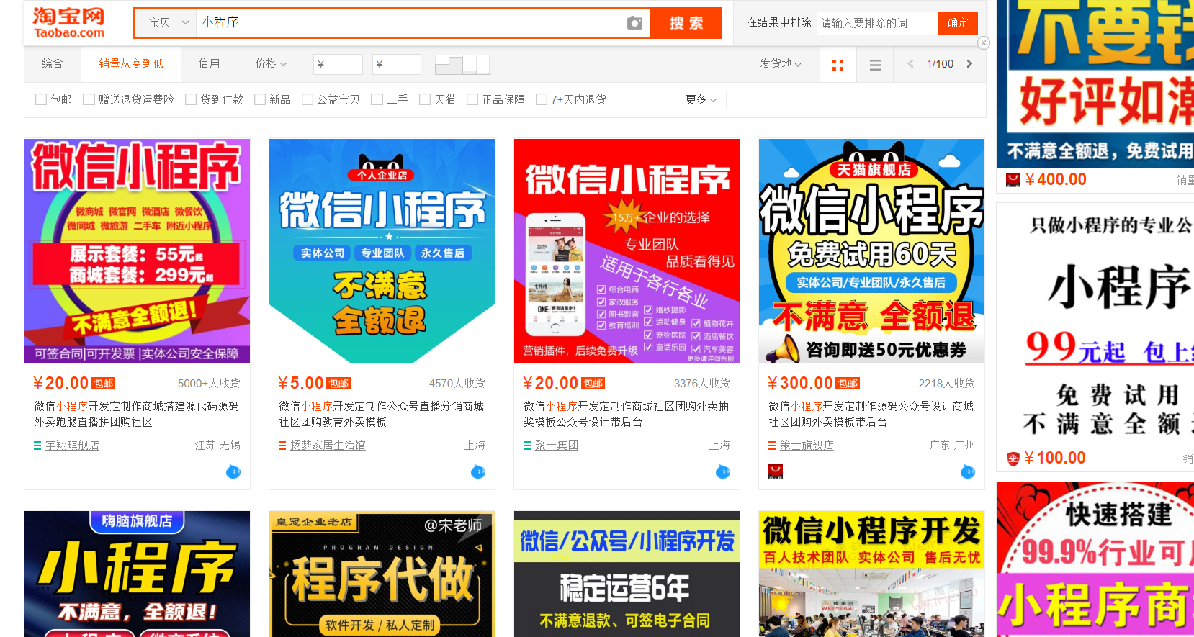Open the 嗨脑旗舰店 product image
Viewport: 1194px width, 637px height.
[137, 574]
